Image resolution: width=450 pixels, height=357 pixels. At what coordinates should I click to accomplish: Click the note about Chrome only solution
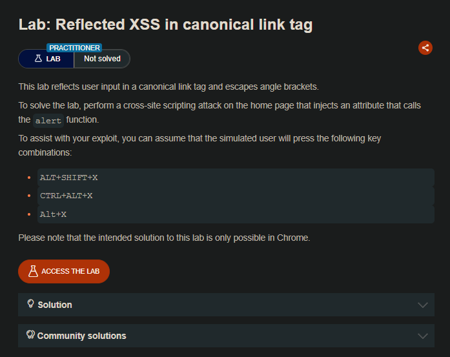tap(164, 238)
